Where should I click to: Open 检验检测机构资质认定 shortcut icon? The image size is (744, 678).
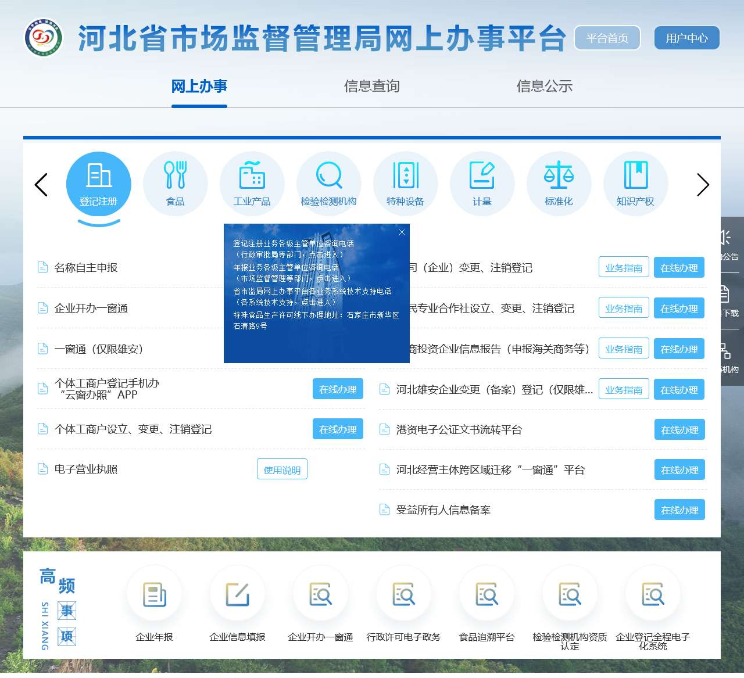click(570, 594)
